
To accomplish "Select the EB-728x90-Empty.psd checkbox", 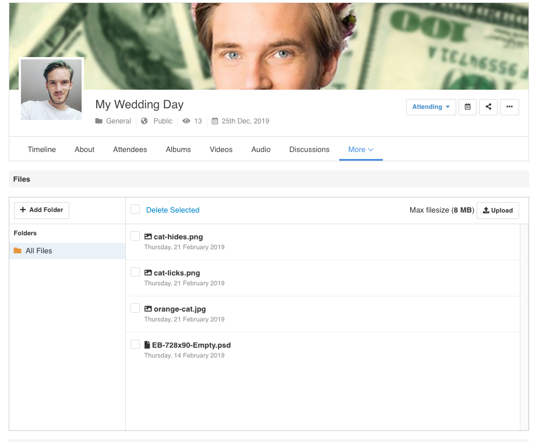I will click(135, 344).
